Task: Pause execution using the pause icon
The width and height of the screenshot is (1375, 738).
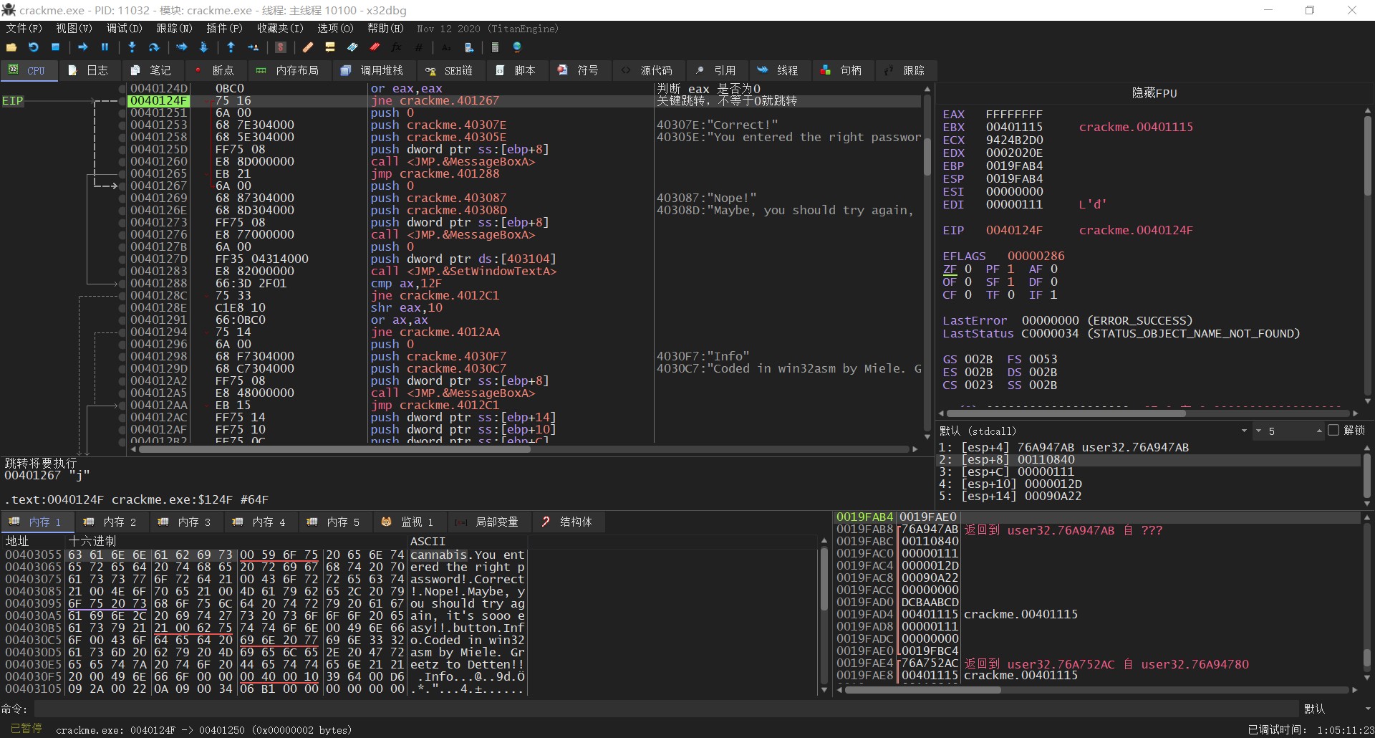Action: 105,47
